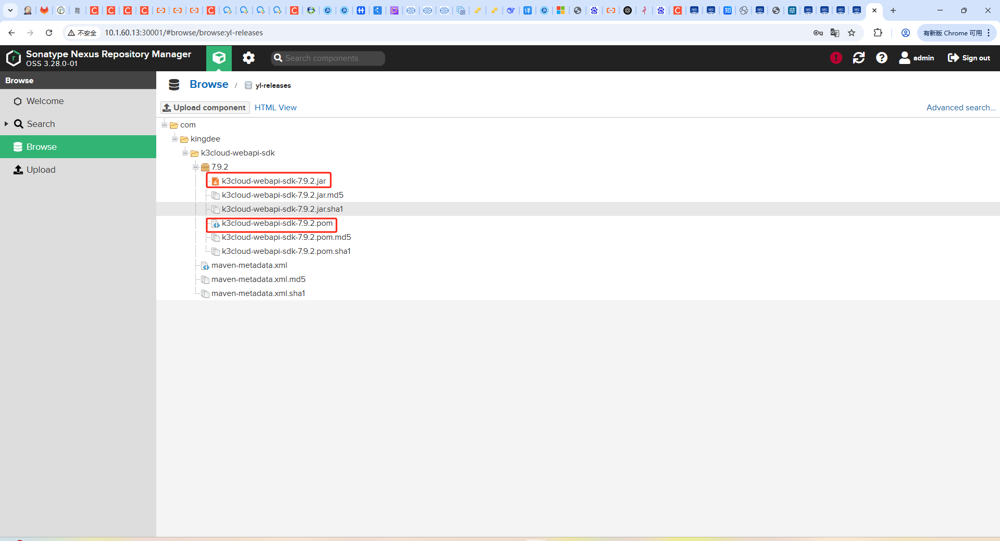Select the kingdee folder
This screenshot has height=541, width=1000.
point(205,139)
